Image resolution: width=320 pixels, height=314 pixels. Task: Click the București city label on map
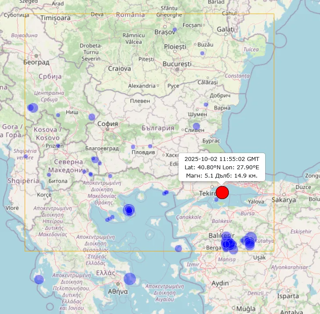click(x=177, y=64)
